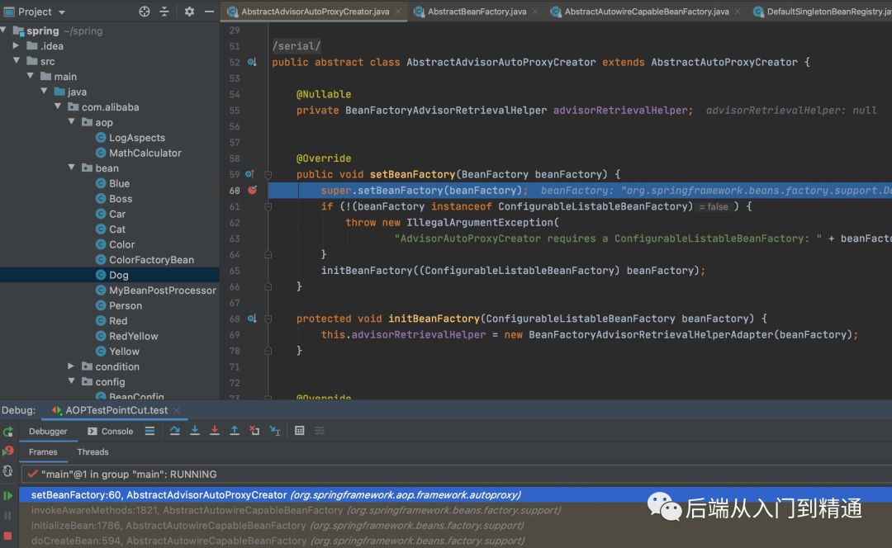The height and width of the screenshot is (548, 892).
Task: Fold the setBeanFactory method at line 59
Action: [x=268, y=174]
